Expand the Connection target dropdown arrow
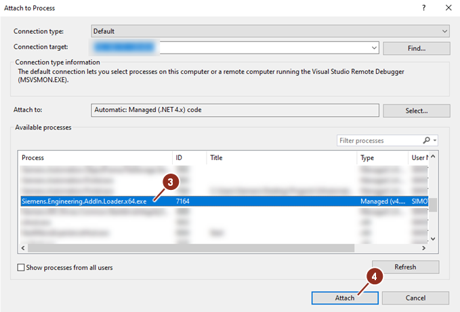This screenshot has width=460, height=312. (374, 47)
